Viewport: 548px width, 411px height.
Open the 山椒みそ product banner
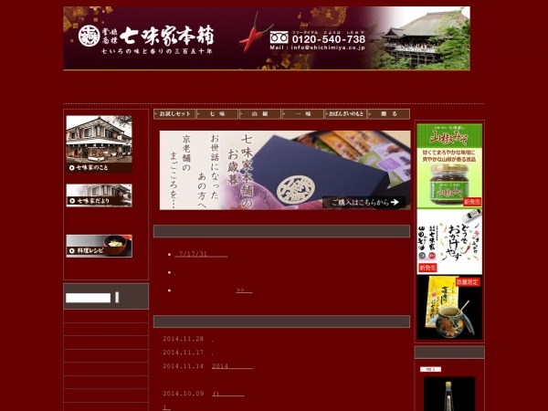click(x=449, y=165)
